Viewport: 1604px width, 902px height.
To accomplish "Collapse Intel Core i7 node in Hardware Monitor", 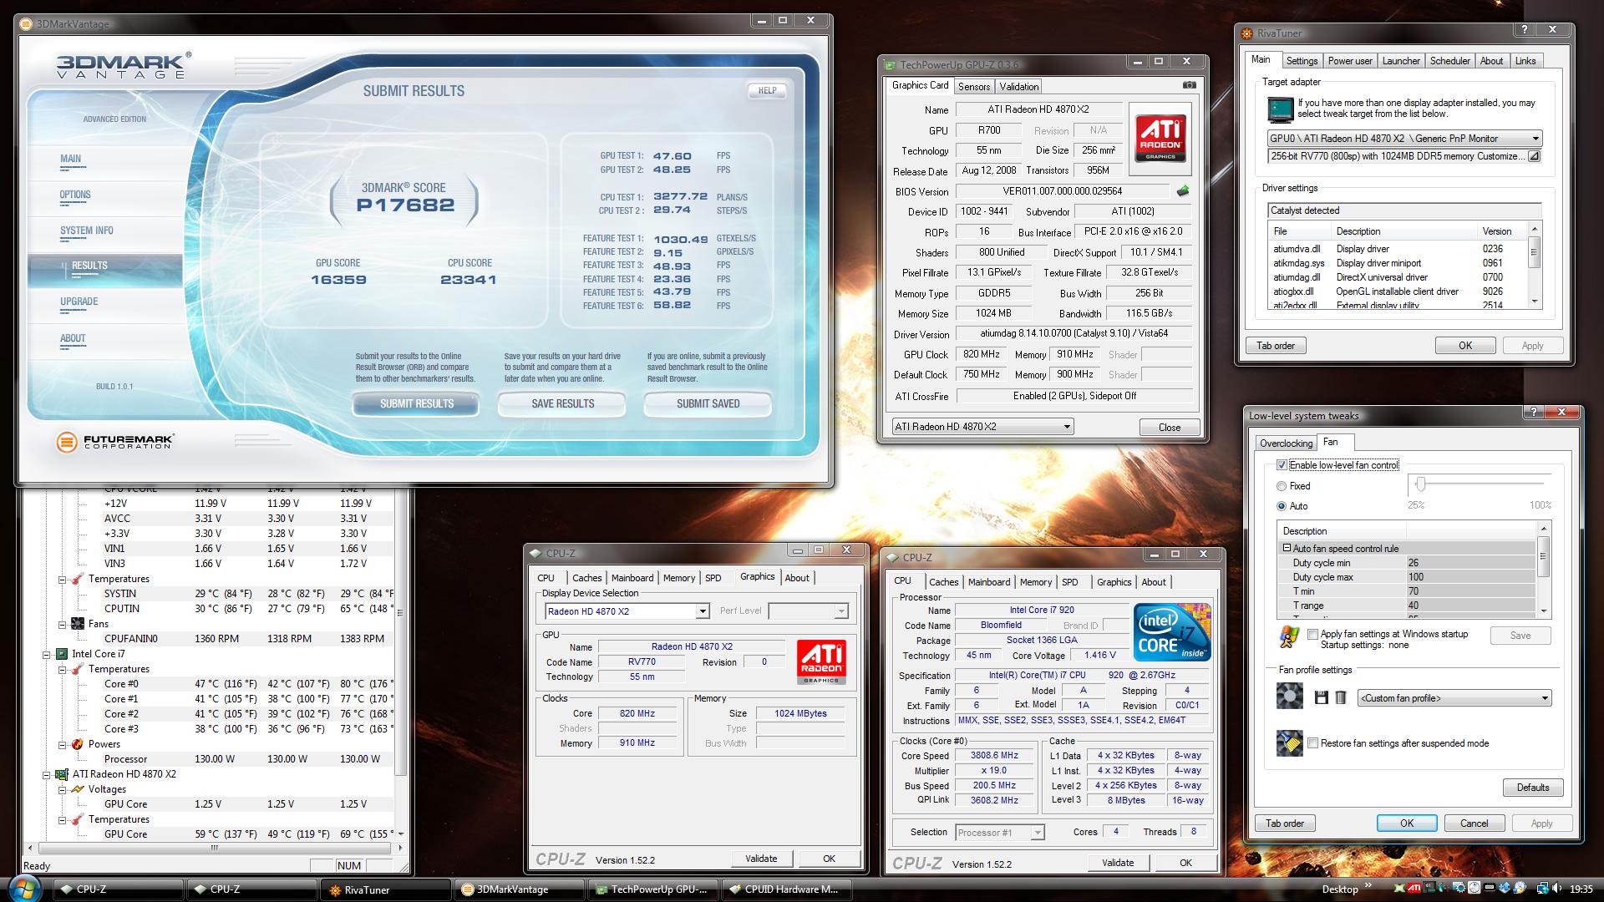I will (x=47, y=654).
